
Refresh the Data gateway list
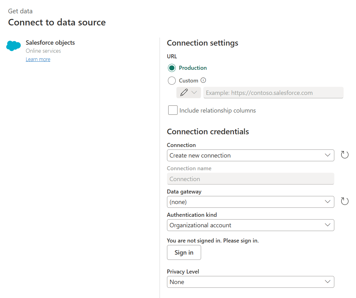[x=345, y=201]
